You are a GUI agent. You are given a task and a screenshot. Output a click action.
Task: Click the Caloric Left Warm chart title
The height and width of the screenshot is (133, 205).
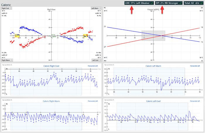[x=154, y=66]
